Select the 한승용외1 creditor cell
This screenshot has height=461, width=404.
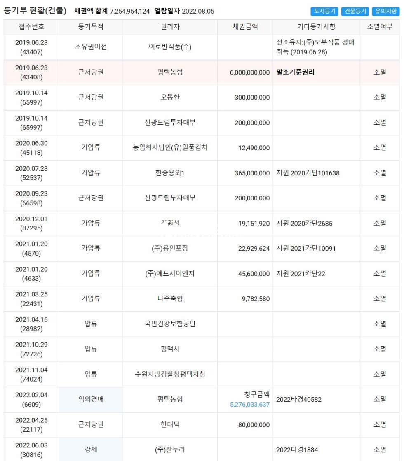click(x=170, y=173)
